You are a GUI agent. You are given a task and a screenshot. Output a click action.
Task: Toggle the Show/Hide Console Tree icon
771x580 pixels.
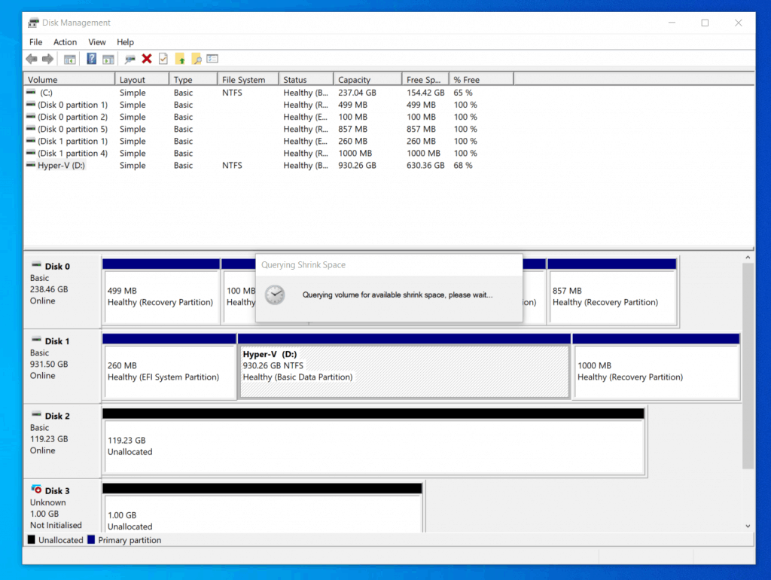click(x=70, y=59)
